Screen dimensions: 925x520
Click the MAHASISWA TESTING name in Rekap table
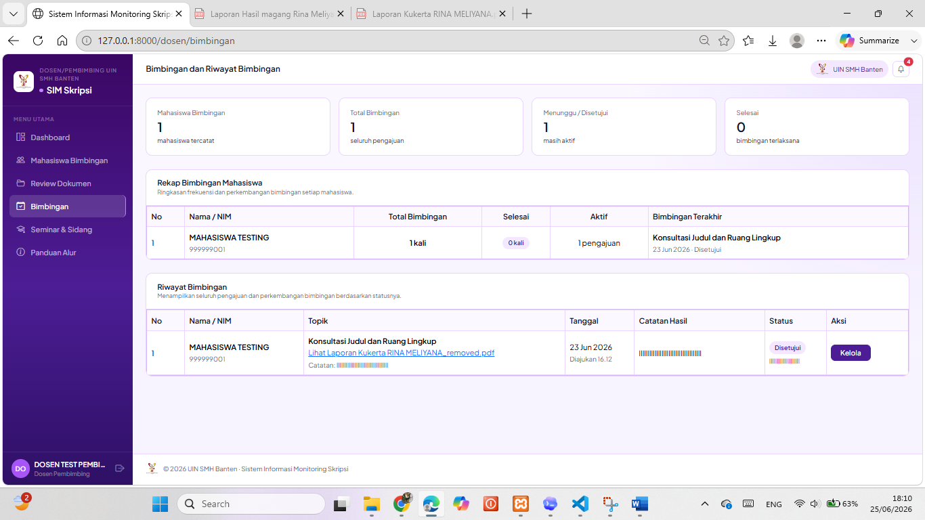click(x=229, y=238)
